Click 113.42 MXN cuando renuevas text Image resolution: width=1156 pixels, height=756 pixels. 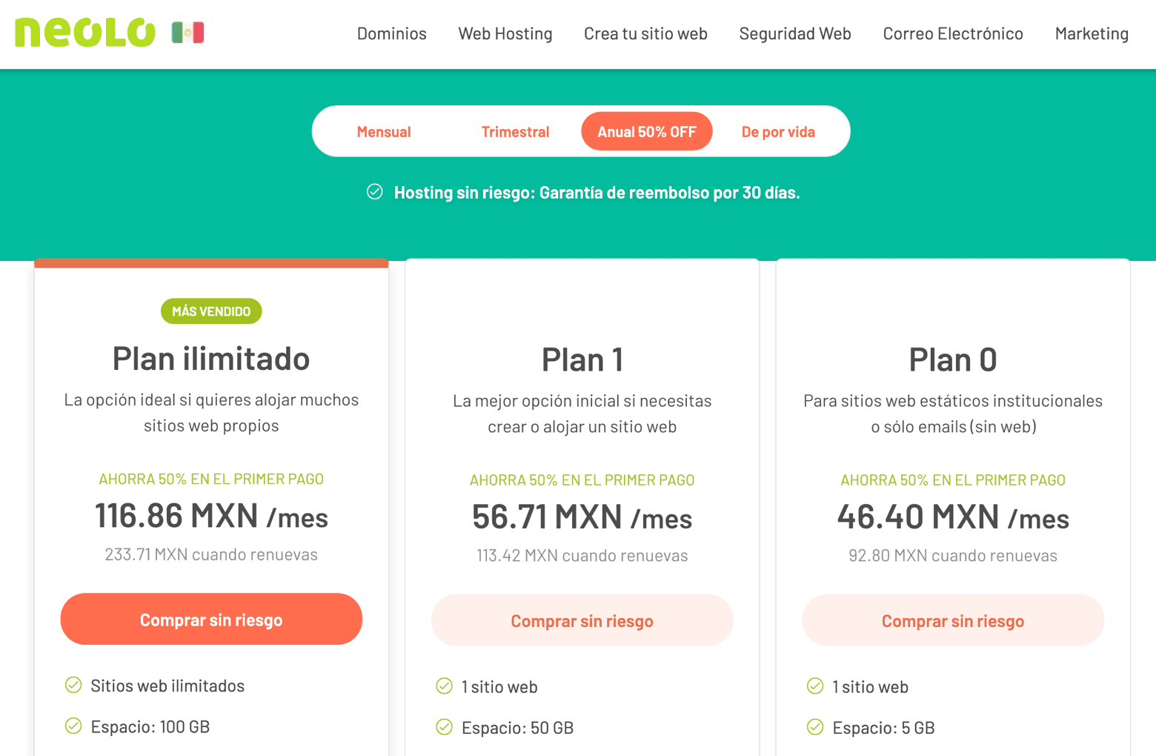coord(582,556)
